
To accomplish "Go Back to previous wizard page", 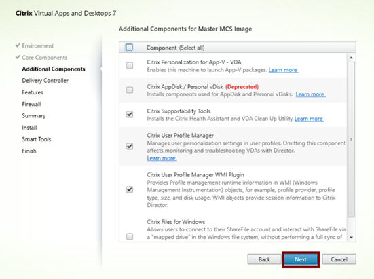I will pyautogui.click(x=264, y=259).
